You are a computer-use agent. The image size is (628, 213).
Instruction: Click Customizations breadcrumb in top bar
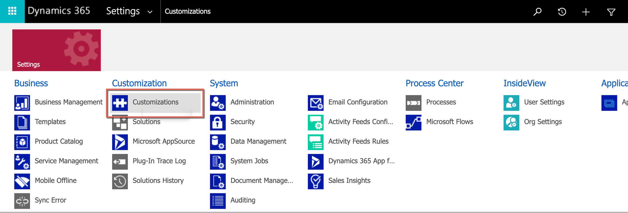tap(188, 11)
